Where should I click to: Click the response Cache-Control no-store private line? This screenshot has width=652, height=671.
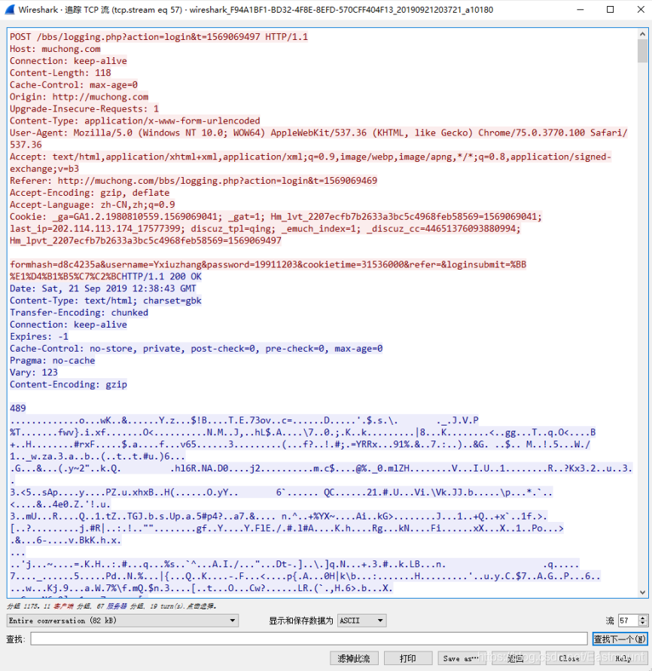197,349
